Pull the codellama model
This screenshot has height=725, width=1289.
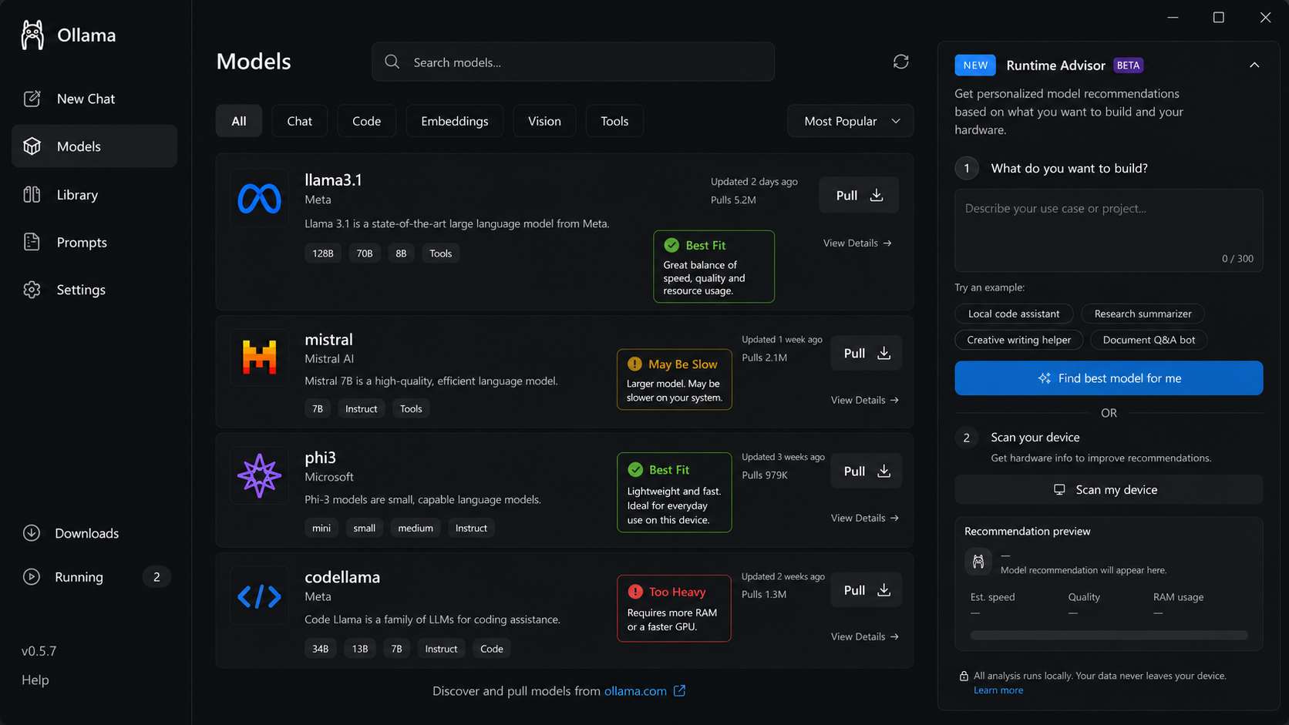866,590
